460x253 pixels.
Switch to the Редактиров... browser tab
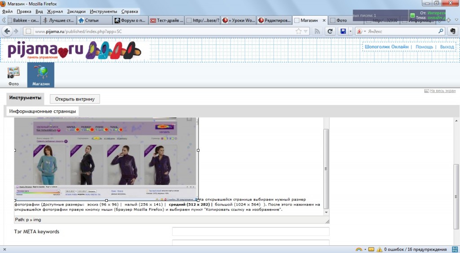274,20
